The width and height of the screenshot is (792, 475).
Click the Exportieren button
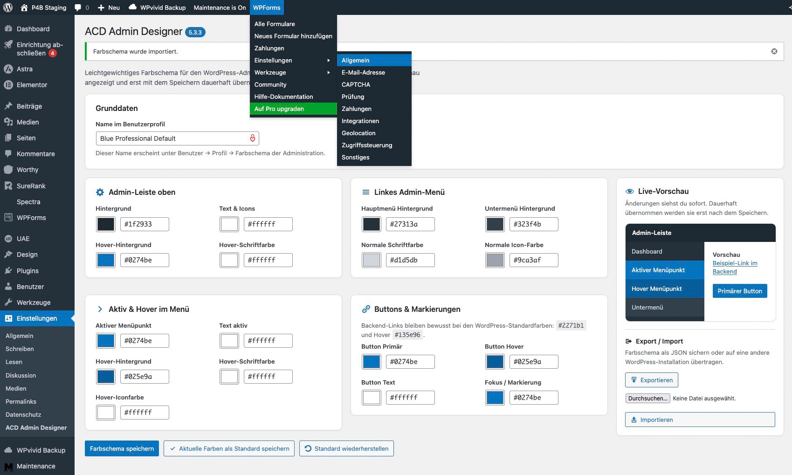coord(652,380)
